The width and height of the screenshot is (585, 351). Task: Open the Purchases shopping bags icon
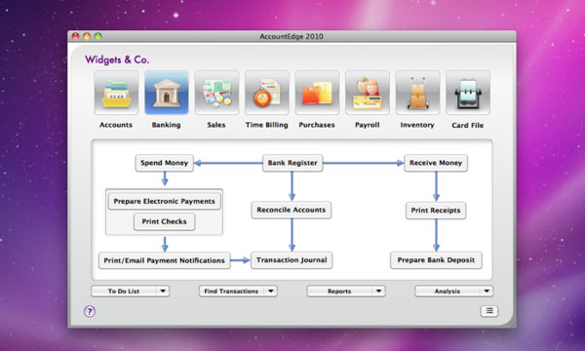point(317,93)
